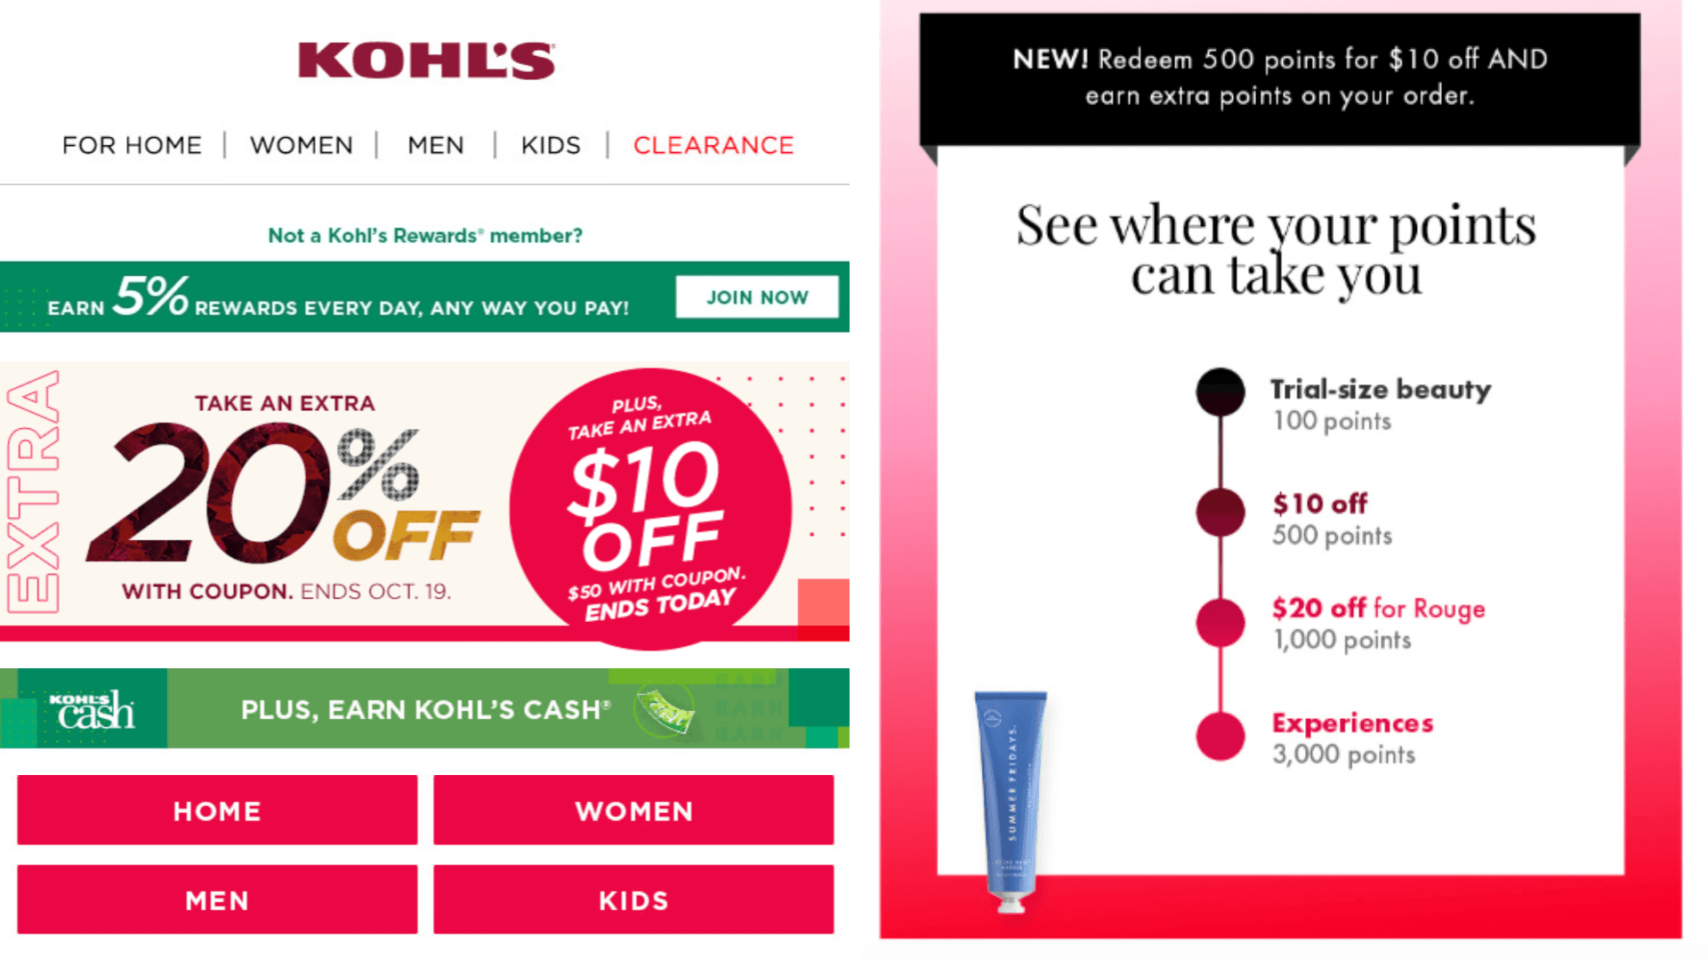Screen dimensions: 1708x961
Task: Click the 20% off coupon banner
Action: click(283, 498)
